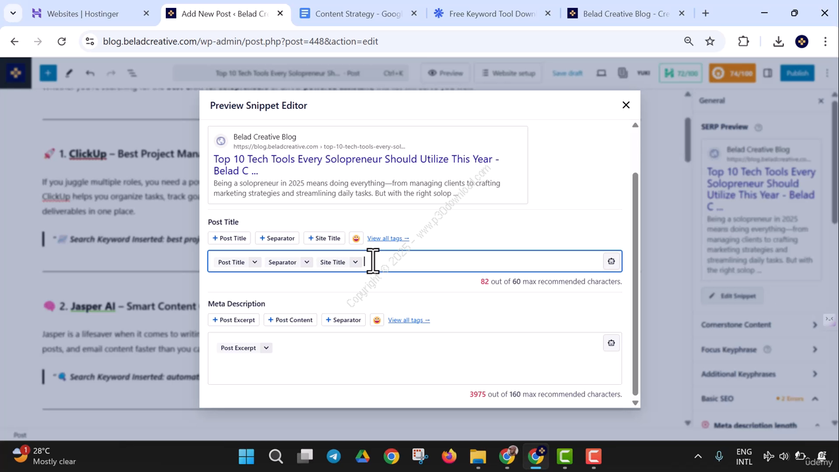Click the address bar URL
The height and width of the screenshot is (472, 839).
[x=241, y=41]
